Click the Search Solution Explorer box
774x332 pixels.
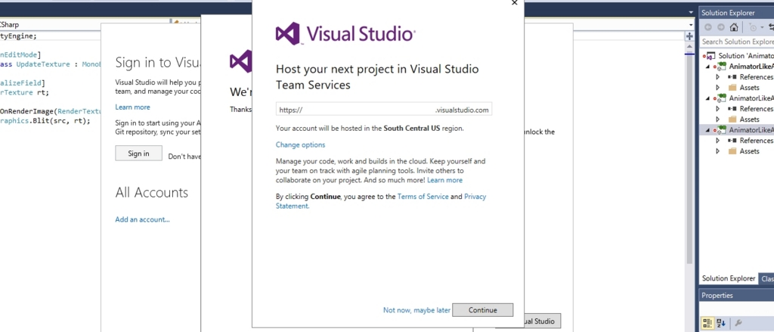point(736,42)
